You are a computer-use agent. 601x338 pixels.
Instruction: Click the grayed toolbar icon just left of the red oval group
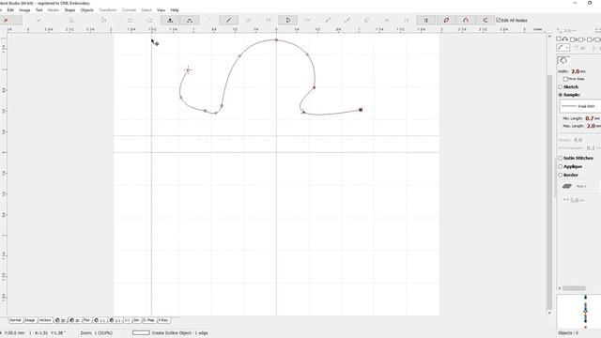pyautogui.click(x=407, y=21)
